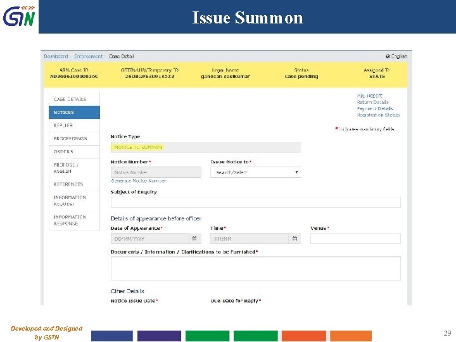The width and height of the screenshot is (456, 342).
Task: Open the Enforcement breadcrumb link
Action: pos(89,56)
